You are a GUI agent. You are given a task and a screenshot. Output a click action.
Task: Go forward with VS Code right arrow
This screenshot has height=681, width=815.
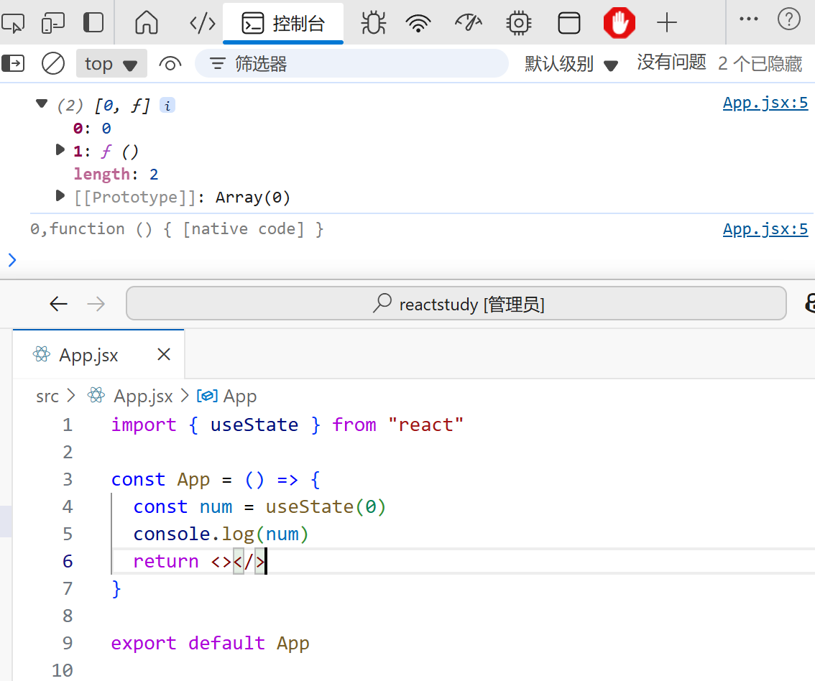pyautogui.click(x=96, y=303)
